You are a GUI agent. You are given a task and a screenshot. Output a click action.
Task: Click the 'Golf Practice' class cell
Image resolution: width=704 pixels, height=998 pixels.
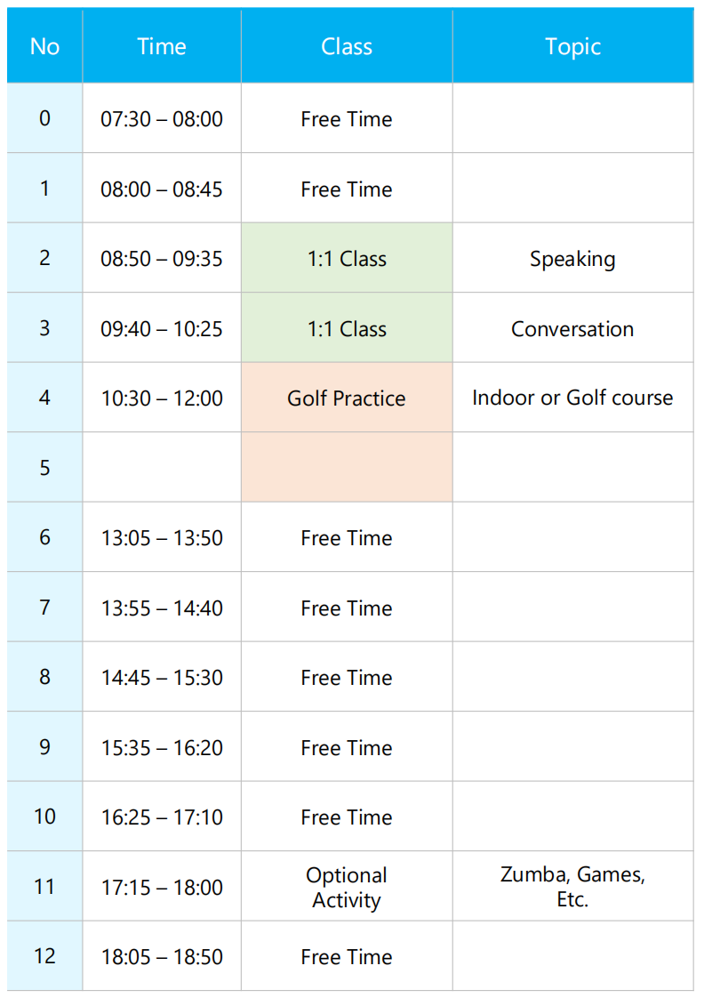347,398
